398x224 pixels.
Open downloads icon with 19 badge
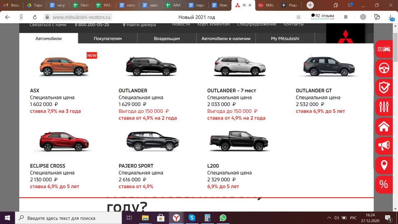click(391, 18)
